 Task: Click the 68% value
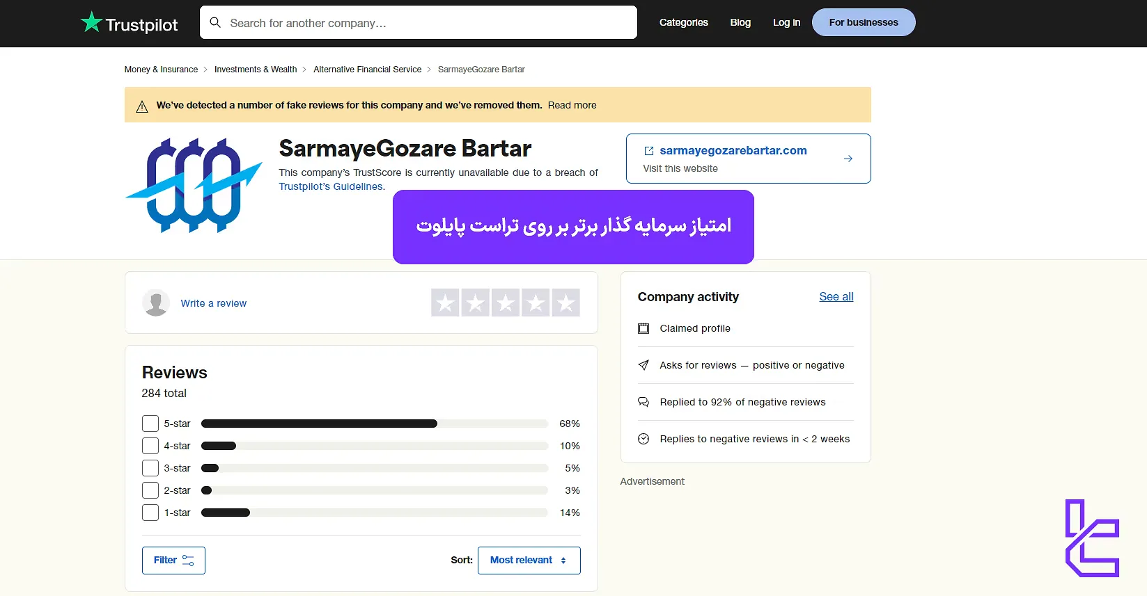570,424
